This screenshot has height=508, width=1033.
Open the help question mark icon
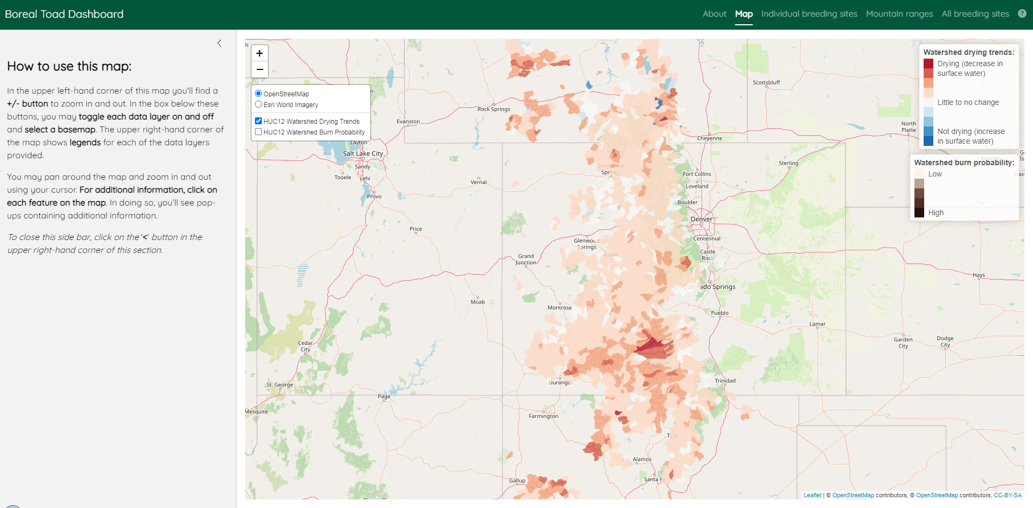tap(1022, 13)
